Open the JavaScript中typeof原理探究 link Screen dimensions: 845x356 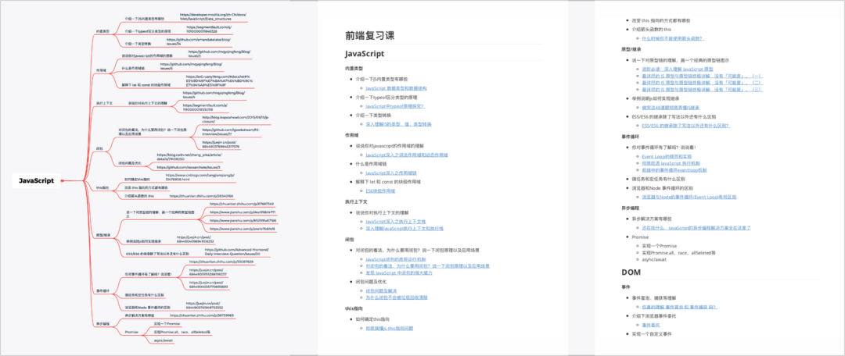point(395,106)
